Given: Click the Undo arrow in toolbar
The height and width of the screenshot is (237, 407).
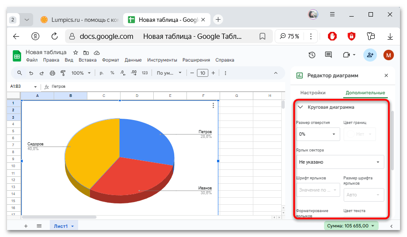Looking at the screenshot, I should [x=31, y=73].
